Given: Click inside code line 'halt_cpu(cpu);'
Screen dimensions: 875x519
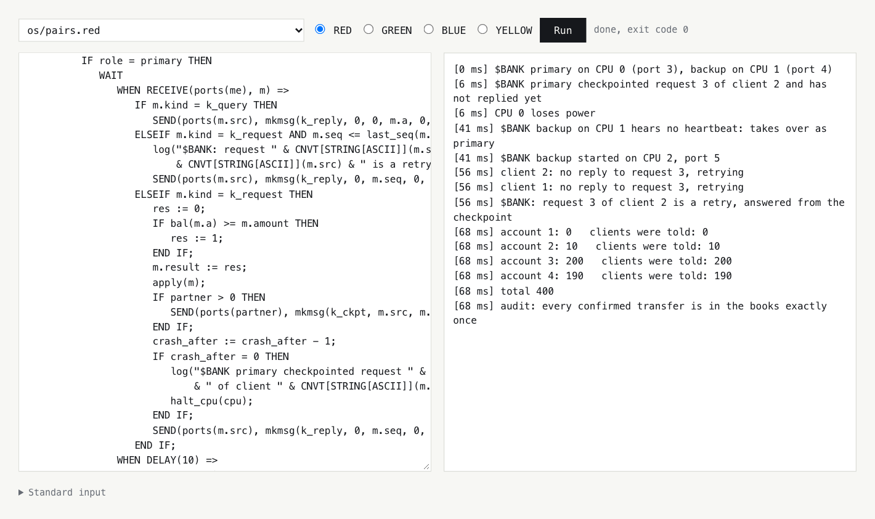Looking at the screenshot, I should [211, 401].
